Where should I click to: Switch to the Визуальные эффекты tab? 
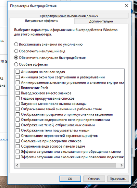(42, 21)
